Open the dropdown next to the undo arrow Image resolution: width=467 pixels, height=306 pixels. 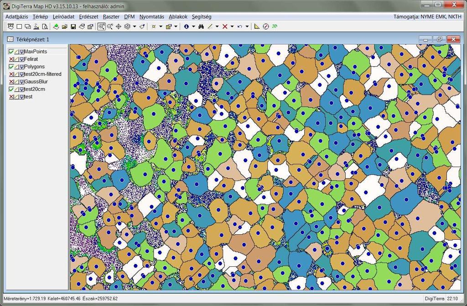click(x=247, y=26)
